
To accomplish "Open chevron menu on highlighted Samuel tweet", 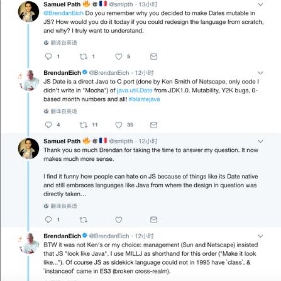I will tap(260, 141).
